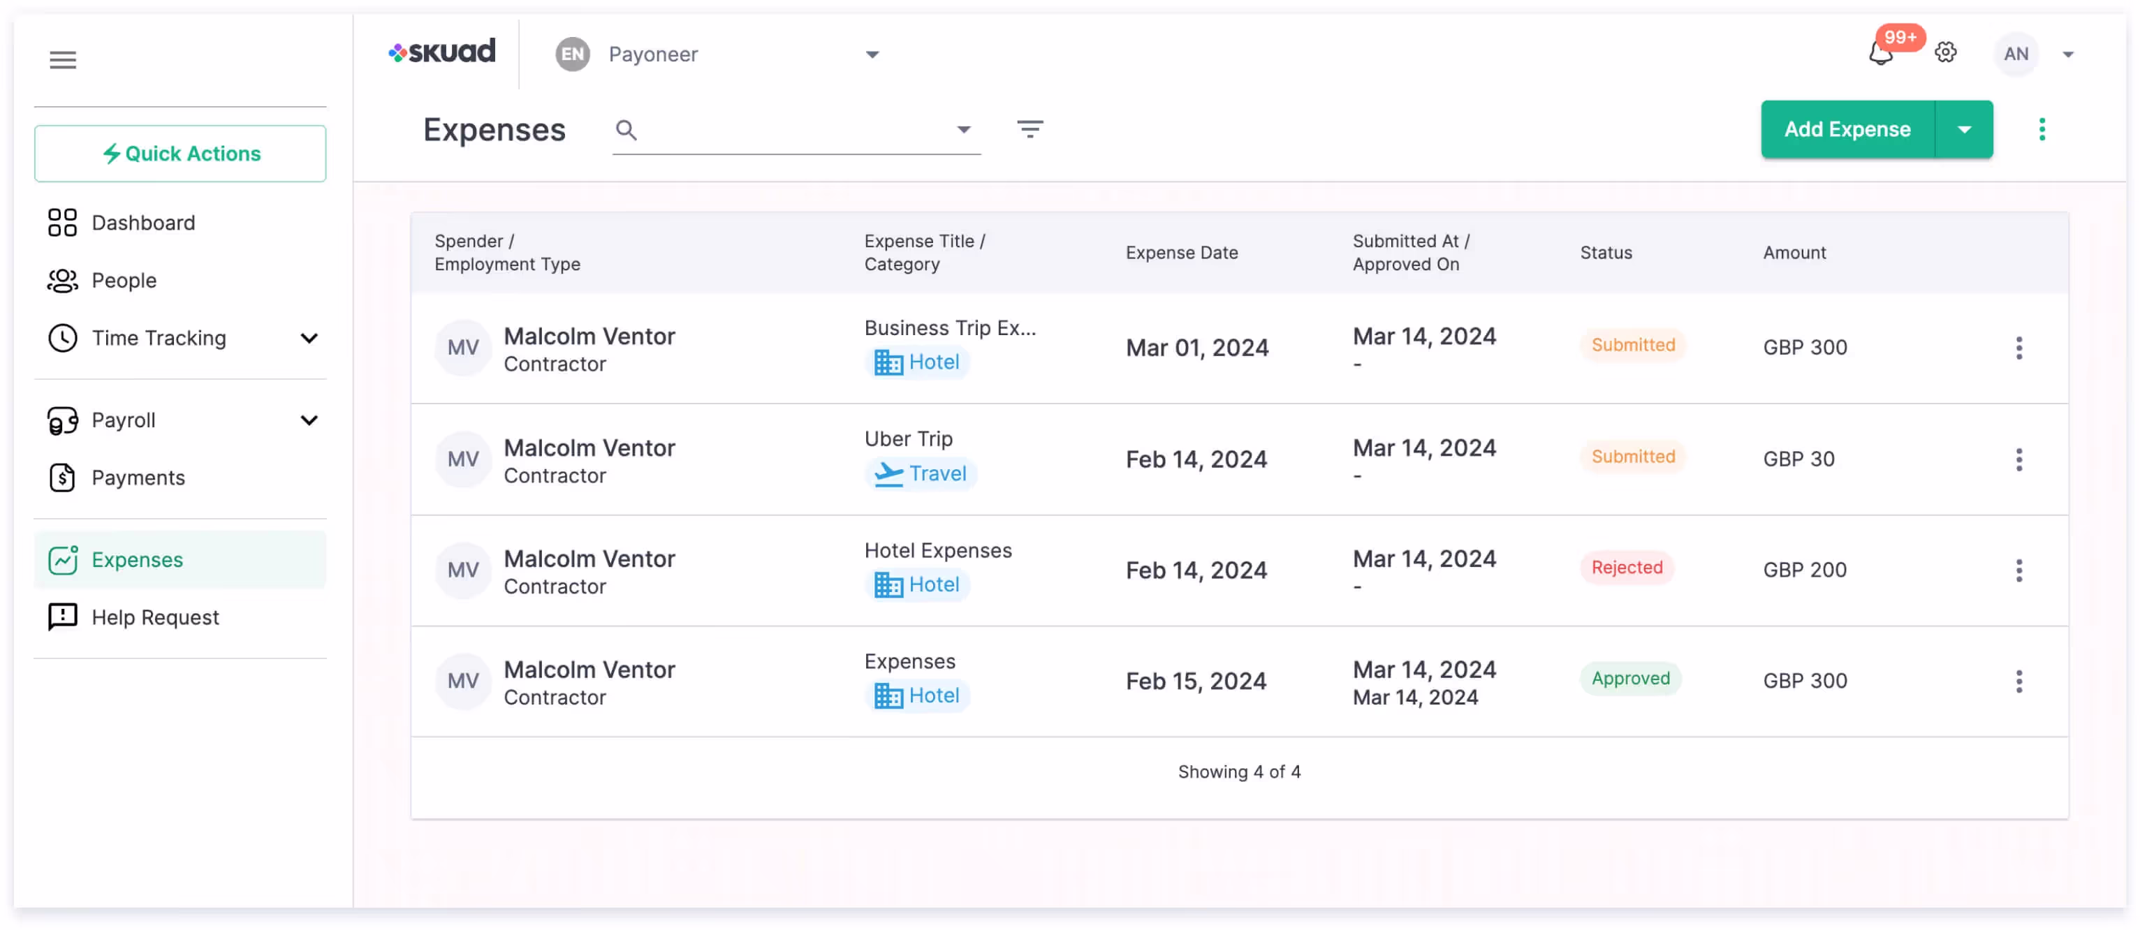
Task: Open the settings gear icon
Action: [x=1946, y=53]
